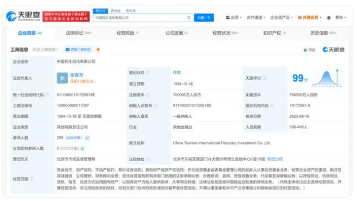357x201 pixels.
Task: Click the red official credit agency banner
Action: tap(66, 17)
